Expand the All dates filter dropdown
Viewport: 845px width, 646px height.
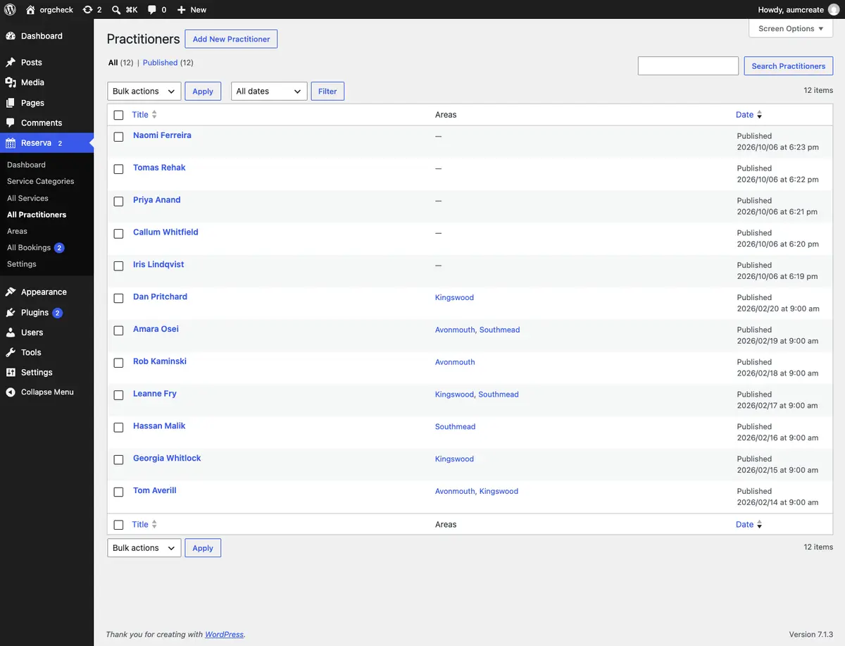(269, 91)
